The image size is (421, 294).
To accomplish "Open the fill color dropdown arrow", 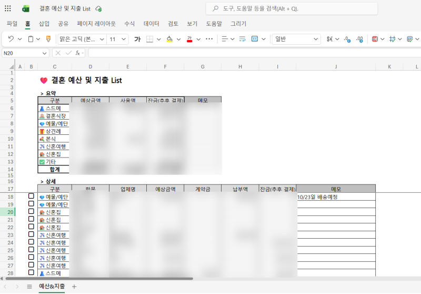I will pos(178,39).
